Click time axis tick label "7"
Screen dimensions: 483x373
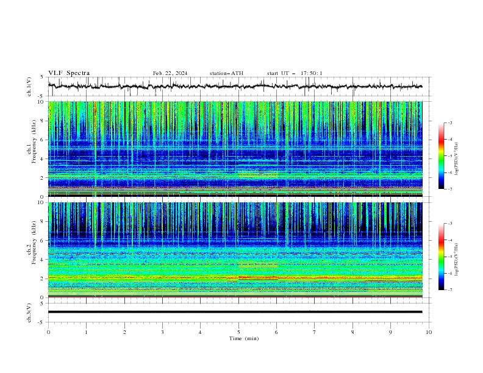(x=315, y=332)
